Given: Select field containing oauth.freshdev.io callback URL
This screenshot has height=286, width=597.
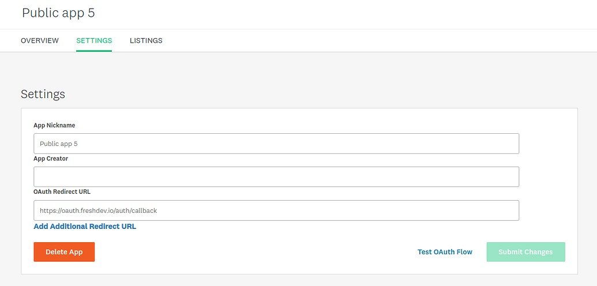Looking at the screenshot, I should pyautogui.click(x=276, y=210).
